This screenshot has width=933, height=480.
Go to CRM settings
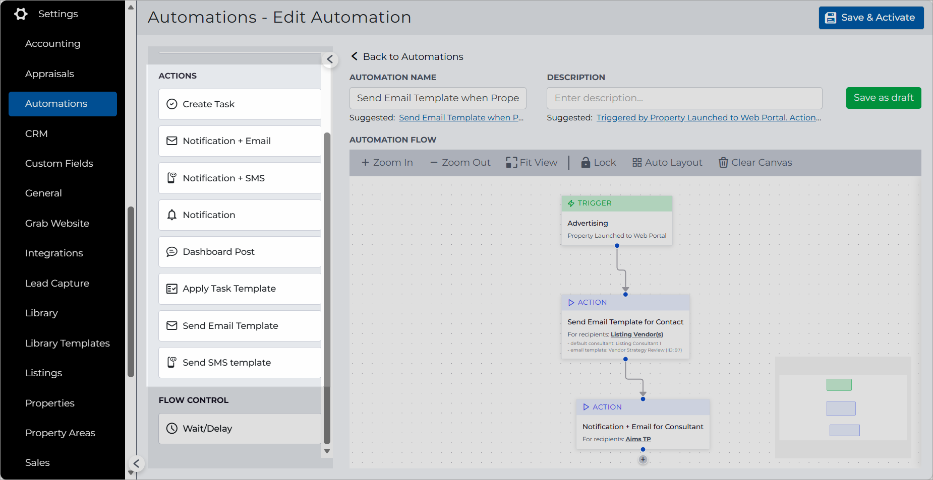click(x=36, y=134)
